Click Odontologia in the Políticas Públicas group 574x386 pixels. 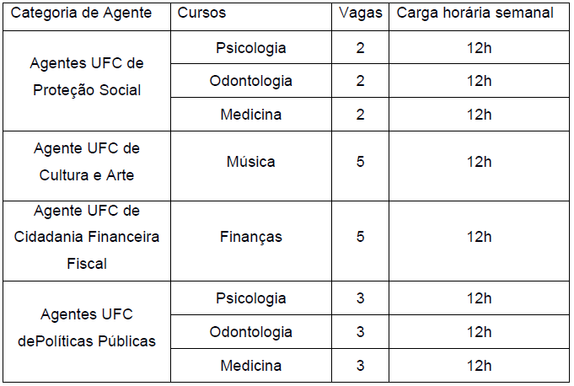[x=251, y=332]
